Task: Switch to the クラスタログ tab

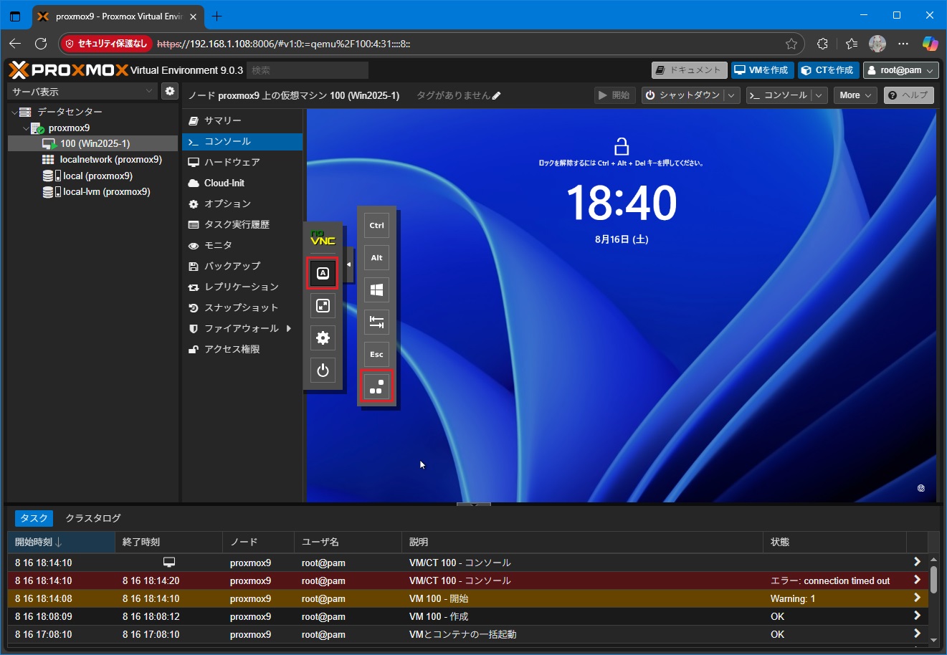Action: (x=93, y=518)
